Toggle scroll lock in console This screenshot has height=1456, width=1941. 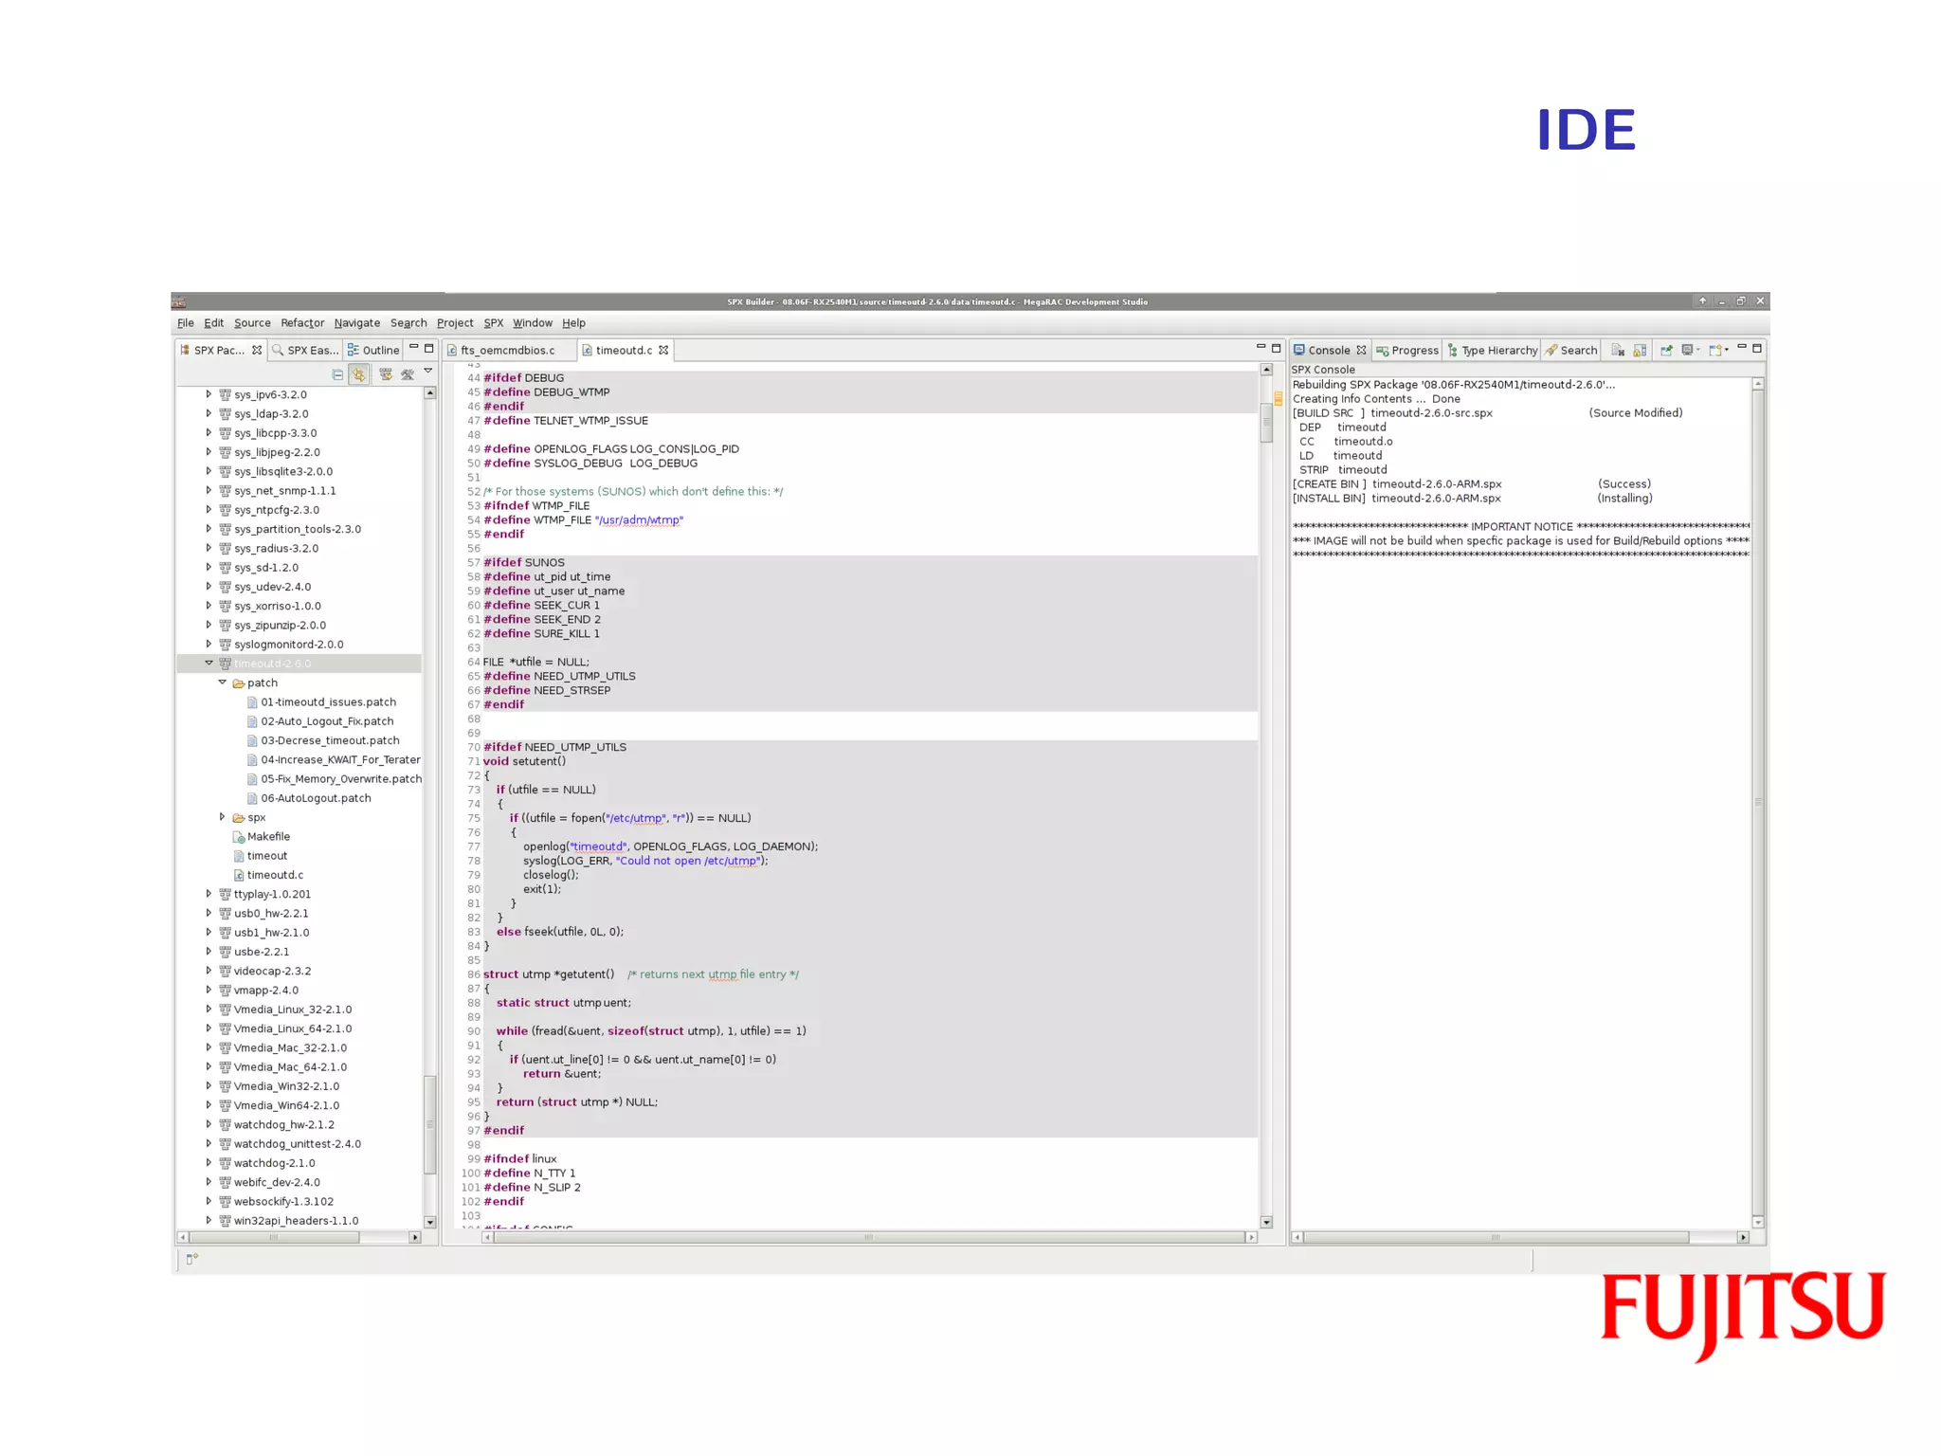[1640, 350]
